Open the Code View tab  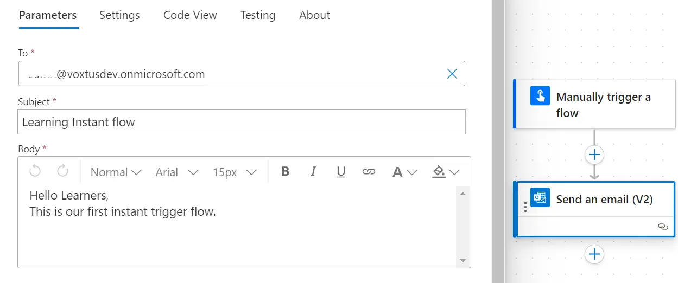coord(190,15)
